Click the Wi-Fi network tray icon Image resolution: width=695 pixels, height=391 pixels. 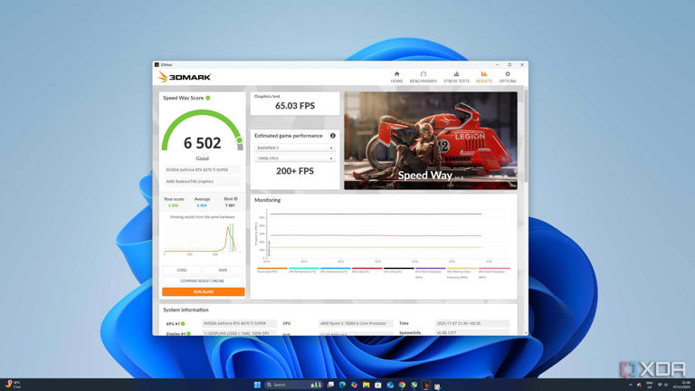pyautogui.click(x=660, y=385)
